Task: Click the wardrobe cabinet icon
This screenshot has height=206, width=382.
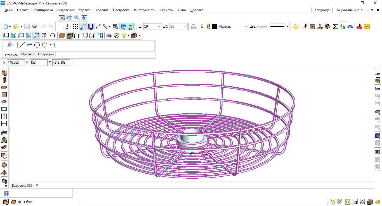Action: click(312, 27)
